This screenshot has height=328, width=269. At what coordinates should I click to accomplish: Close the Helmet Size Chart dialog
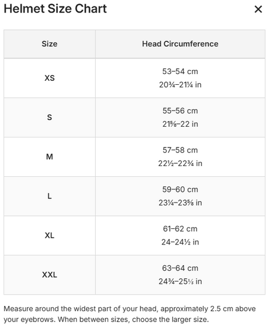coord(258,9)
